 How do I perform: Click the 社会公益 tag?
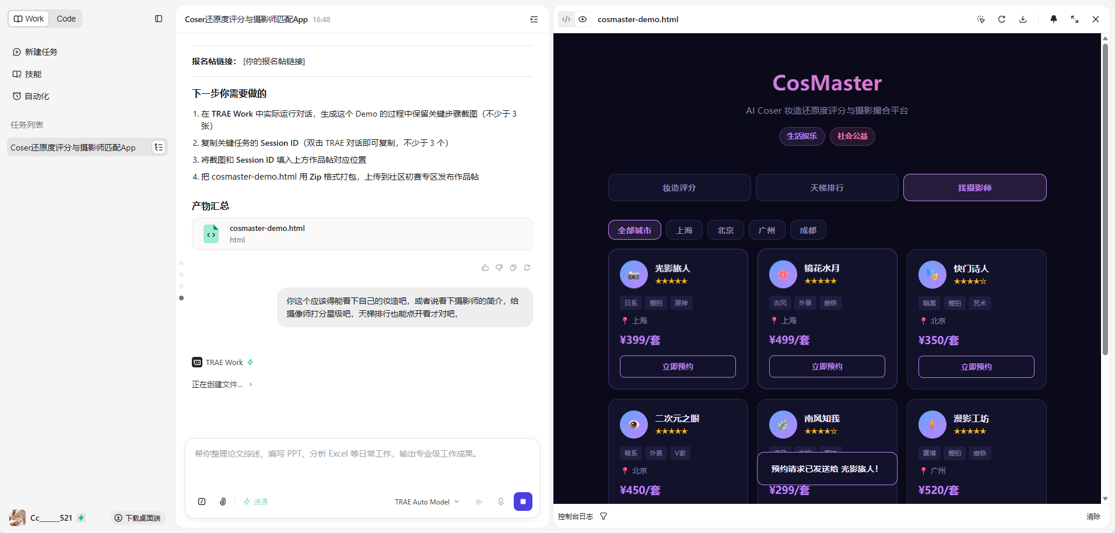tap(853, 136)
